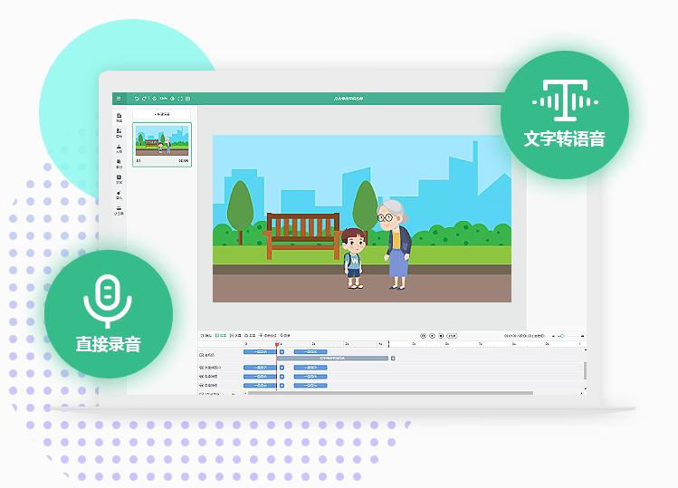This screenshot has width=678, height=488.
Task: Select the top icon in the left sidebar
Action: pos(119,117)
